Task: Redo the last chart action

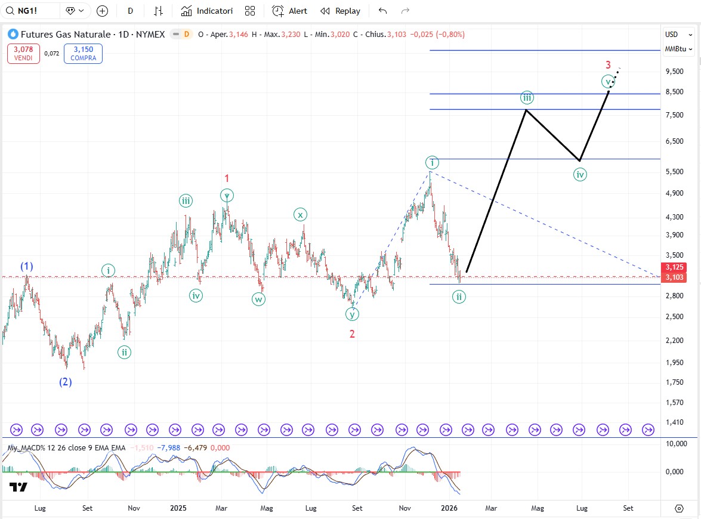Action: pyautogui.click(x=405, y=11)
